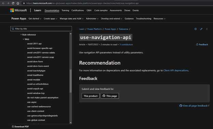The image size is (213, 129).
Task: Click the browser forward arrow
Action: coord(8,3)
